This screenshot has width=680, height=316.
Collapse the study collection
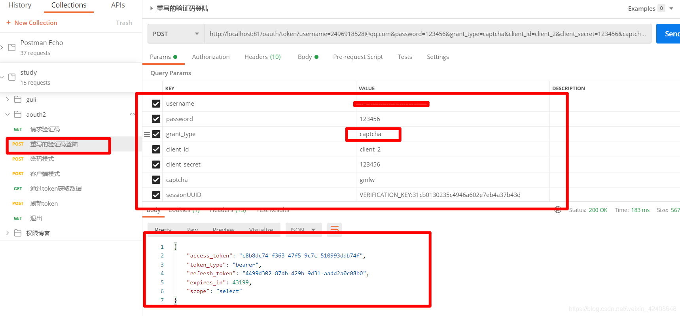pyautogui.click(x=2, y=77)
